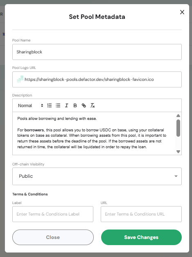
Task: Open the Normal heading style dropdown
Action: 30,106
